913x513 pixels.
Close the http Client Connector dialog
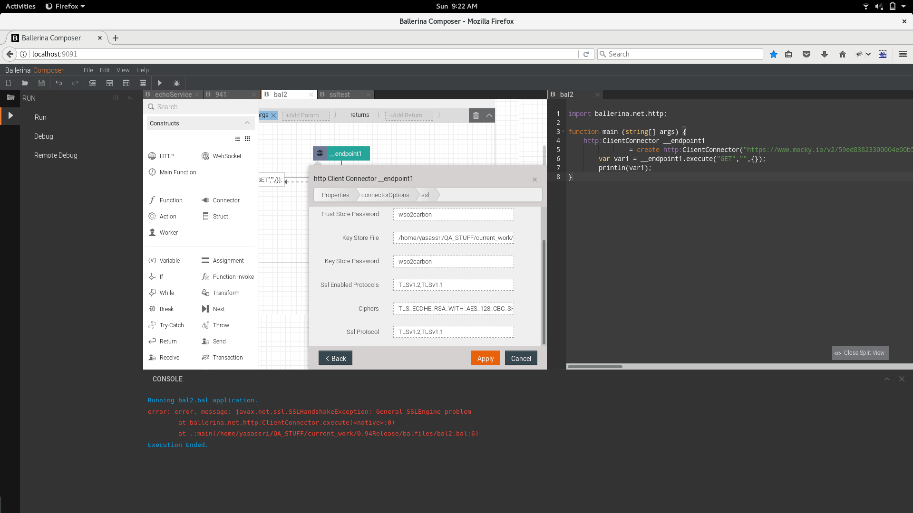click(534, 180)
